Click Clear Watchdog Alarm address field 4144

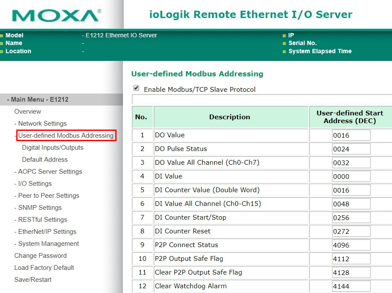(x=351, y=286)
